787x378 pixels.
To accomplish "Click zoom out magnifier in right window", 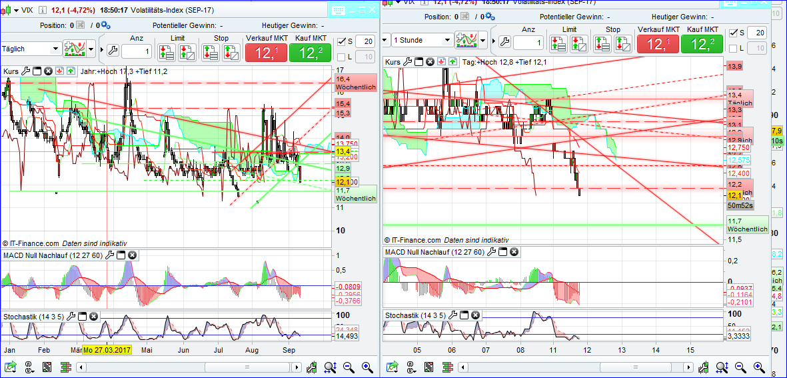I will [741, 367].
